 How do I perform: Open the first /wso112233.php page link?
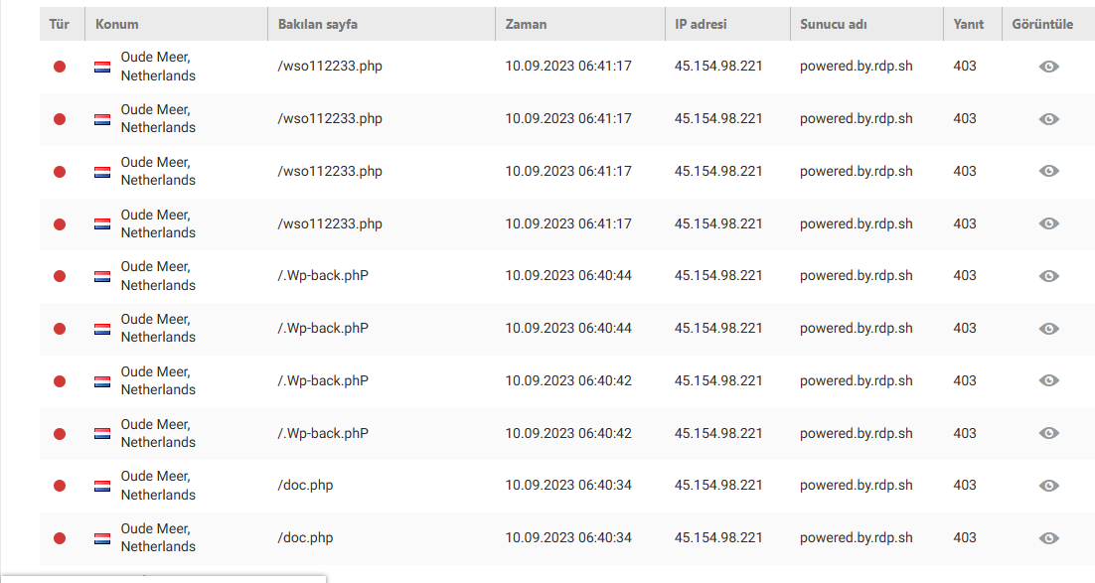click(330, 66)
